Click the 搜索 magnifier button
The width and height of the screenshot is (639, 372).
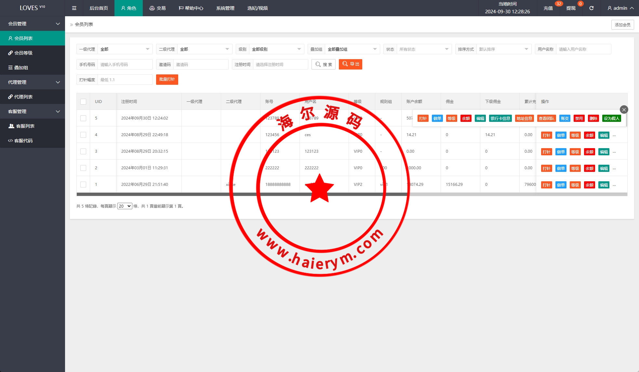pyautogui.click(x=324, y=64)
